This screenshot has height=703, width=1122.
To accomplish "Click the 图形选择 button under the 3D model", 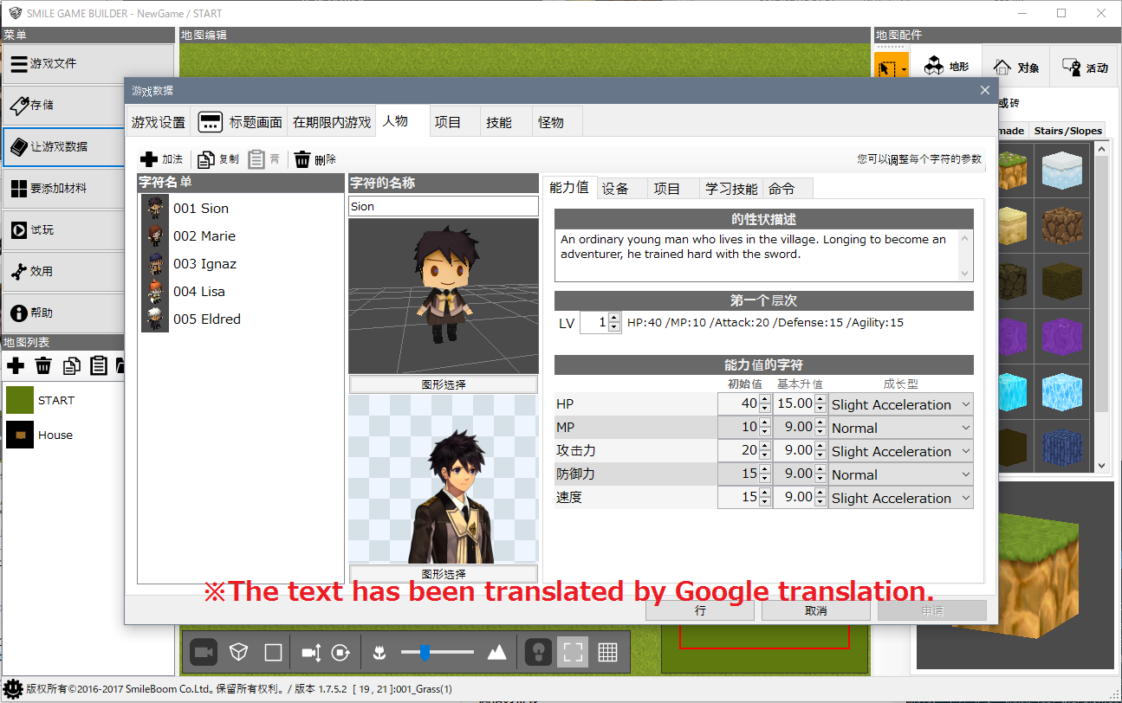I will (444, 384).
